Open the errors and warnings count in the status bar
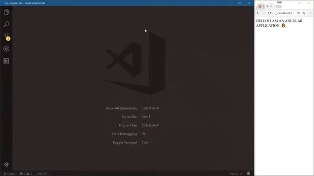Screen dimensions: 314x176 coord(26,174)
